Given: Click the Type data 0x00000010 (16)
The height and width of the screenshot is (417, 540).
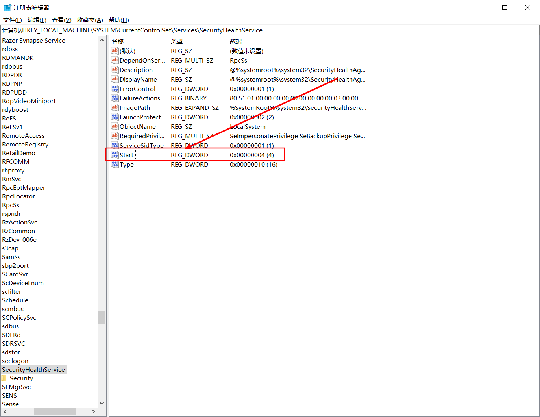Looking at the screenshot, I should [253, 164].
